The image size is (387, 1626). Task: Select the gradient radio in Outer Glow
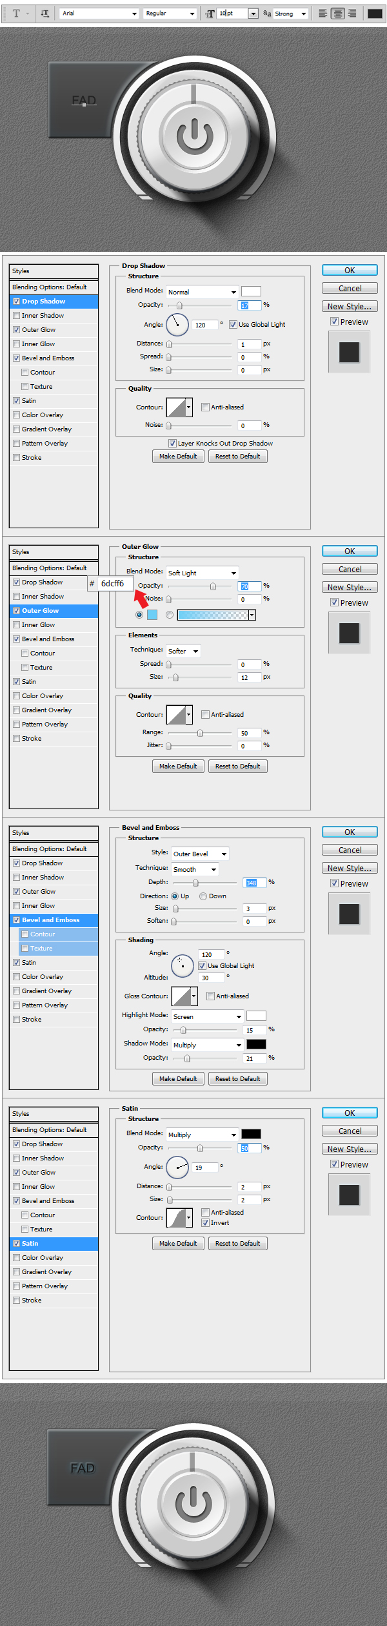(x=170, y=615)
